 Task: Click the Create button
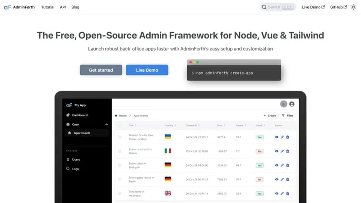[x=269, y=115]
